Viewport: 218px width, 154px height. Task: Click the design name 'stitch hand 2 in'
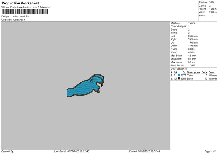pyautogui.click(x=21, y=16)
